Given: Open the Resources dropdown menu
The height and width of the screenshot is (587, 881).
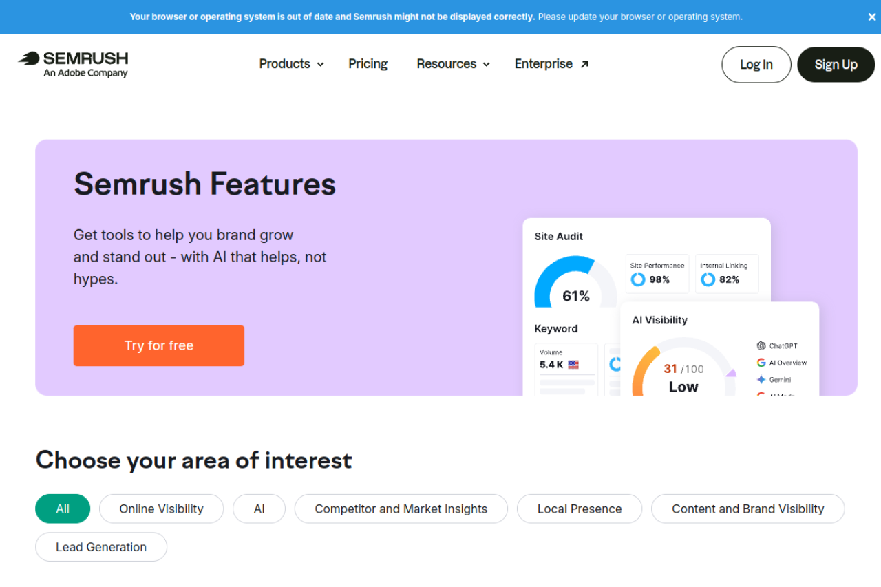Looking at the screenshot, I should (x=453, y=64).
